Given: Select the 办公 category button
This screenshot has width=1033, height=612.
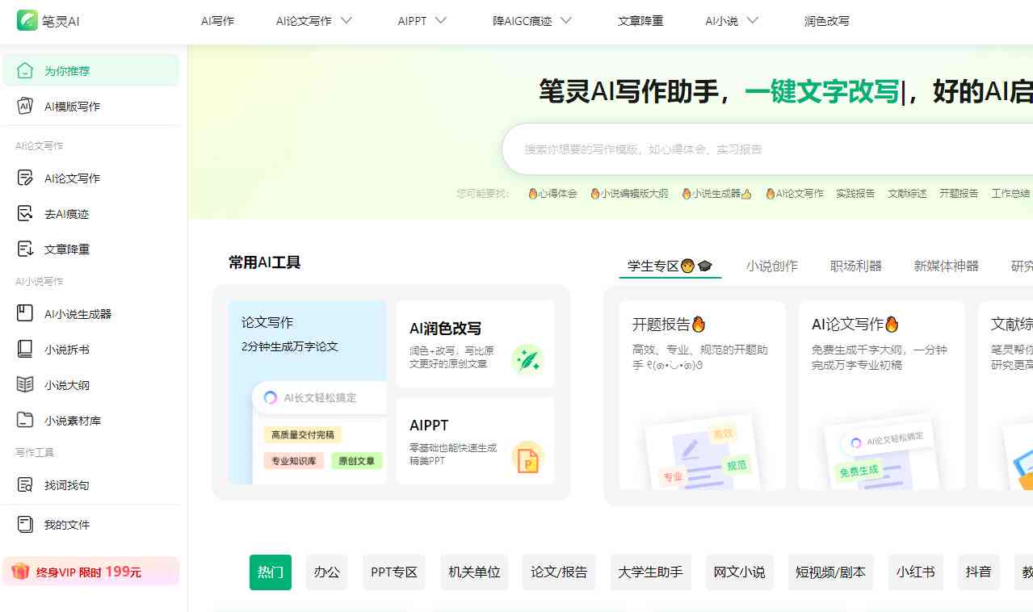Looking at the screenshot, I should (x=326, y=572).
